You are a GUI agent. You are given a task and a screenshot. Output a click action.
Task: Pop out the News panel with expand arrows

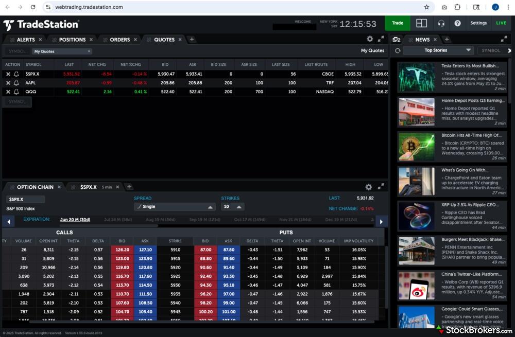[x=503, y=39]
